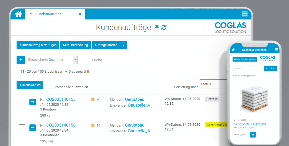Click priority icon for order CO2005140156
The width and height of the screenshot is (289, 146).
click(x=93, y=125)
